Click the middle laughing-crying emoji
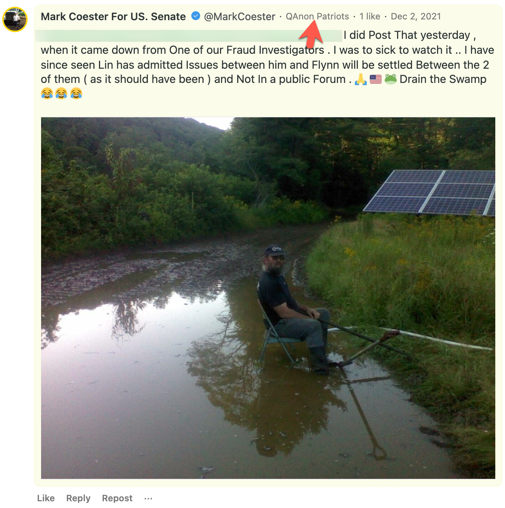 (x=61, y=93)
